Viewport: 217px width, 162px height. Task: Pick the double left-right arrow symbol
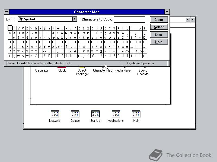click(x=127, y=51)
